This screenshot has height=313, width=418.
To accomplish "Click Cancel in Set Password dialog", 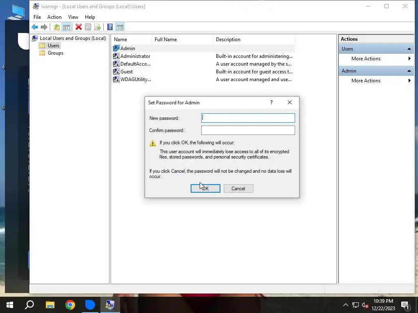I will (238, 188).
